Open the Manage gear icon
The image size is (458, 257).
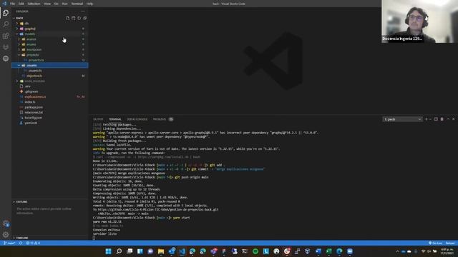click(x=6, y=235)
